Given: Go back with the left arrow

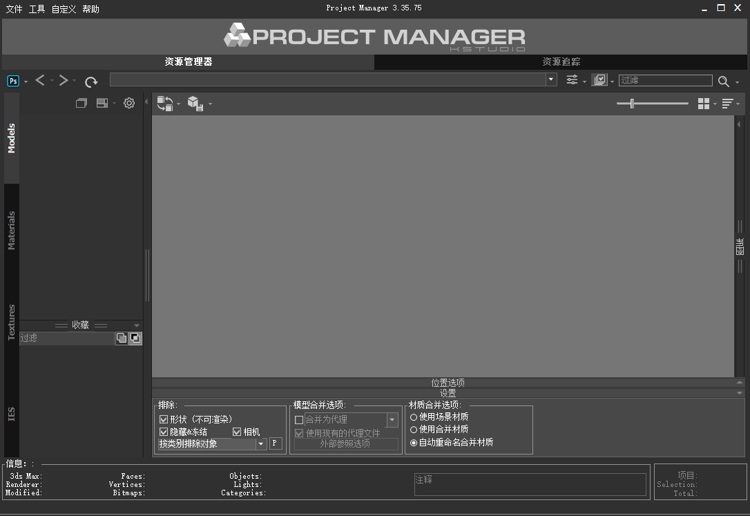Looking at the screenshot, I should point(39,80).
